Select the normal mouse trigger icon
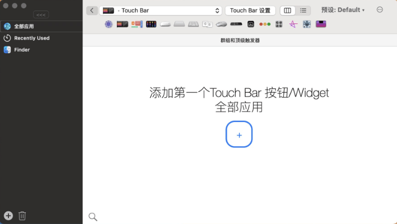 (x=221, y=24)
